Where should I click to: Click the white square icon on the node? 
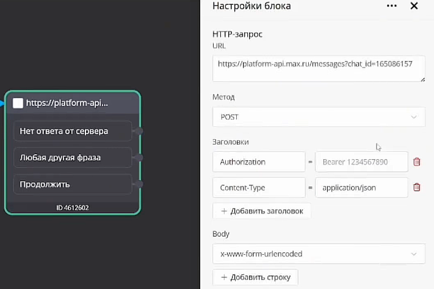coord(18,103)
